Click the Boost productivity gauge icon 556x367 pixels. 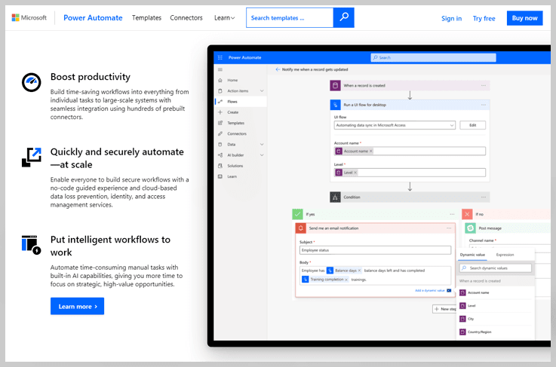[x=31, y=82]
